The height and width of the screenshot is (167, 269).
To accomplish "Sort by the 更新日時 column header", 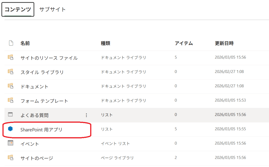I will click(x=224, y=43).
